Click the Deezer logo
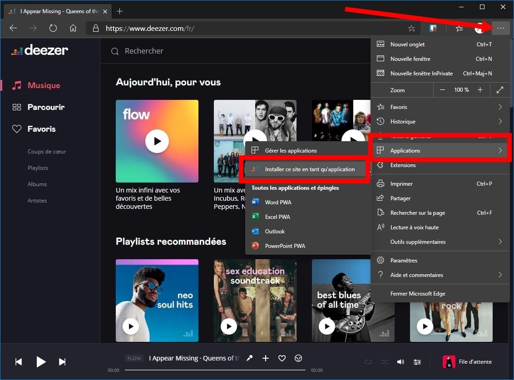Image resolution: width=514 pixels, height=380 pixels. (x=40, y=50)
